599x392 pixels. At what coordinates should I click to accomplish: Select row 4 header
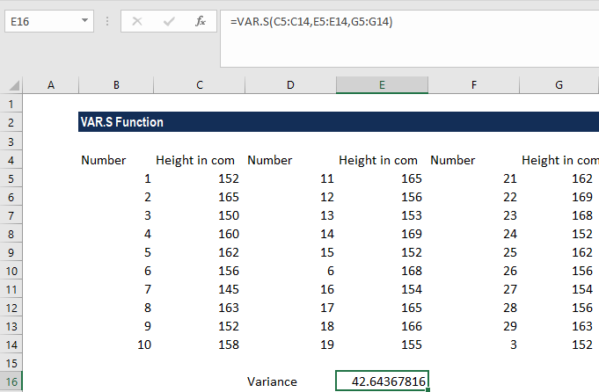click(11, 160)
